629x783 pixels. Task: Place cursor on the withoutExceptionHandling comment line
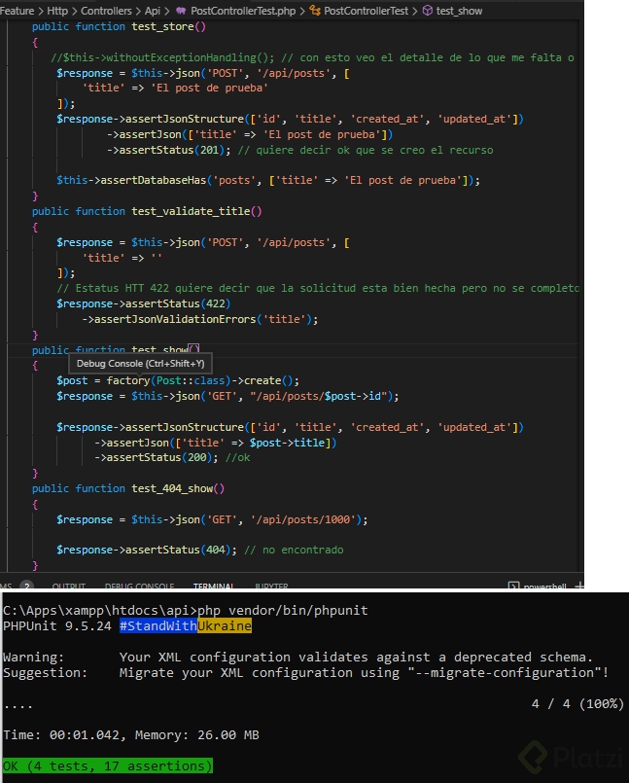312,57
